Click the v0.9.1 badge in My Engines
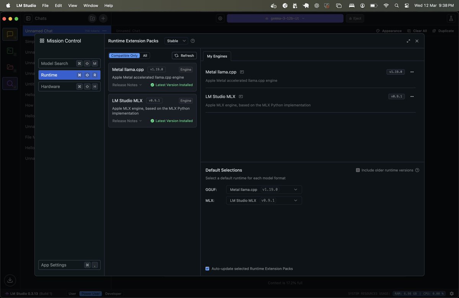This screenshot has width=459, height=298. pos(396,96)
